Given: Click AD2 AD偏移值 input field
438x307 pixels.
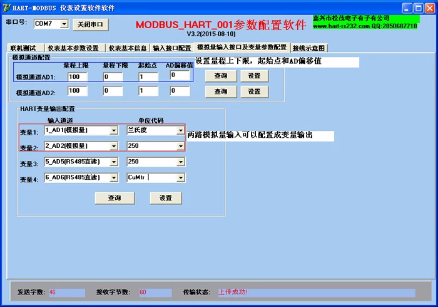Looking at the screenshot, I should pyautogui.click(x=180, y=91).
